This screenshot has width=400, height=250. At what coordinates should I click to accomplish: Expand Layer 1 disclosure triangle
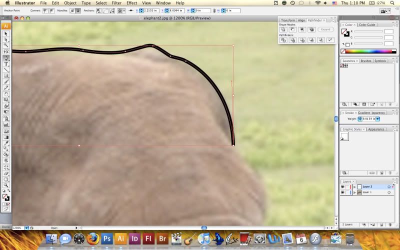coord(353,192)
